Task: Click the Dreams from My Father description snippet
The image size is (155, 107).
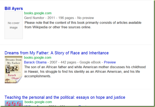Action: 85,72
